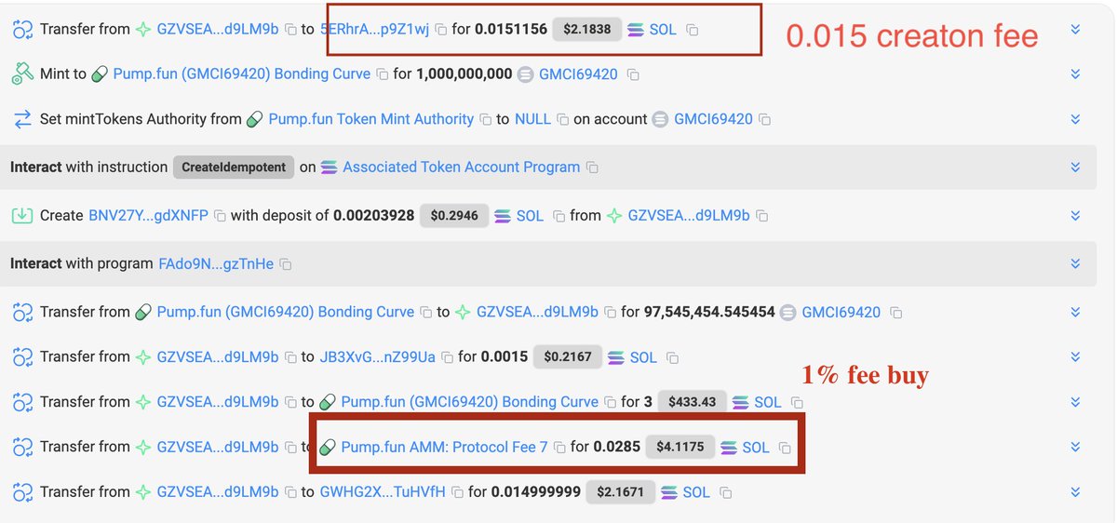The width and height of the screenshot is (1117, 523).
Task: Open the NULL account link
Action: (x=532, y=119)
